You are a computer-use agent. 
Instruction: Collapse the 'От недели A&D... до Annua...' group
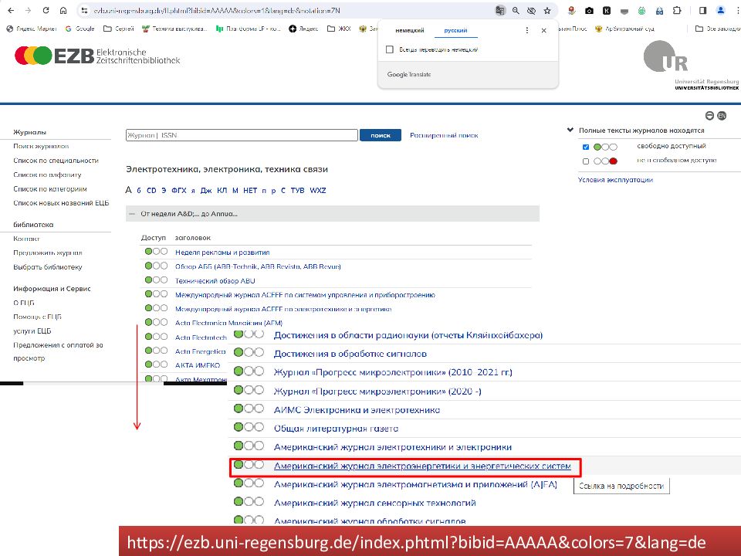point(132,214)
